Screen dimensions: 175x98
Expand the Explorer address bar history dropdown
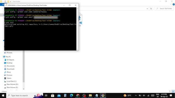click(147, 8)
